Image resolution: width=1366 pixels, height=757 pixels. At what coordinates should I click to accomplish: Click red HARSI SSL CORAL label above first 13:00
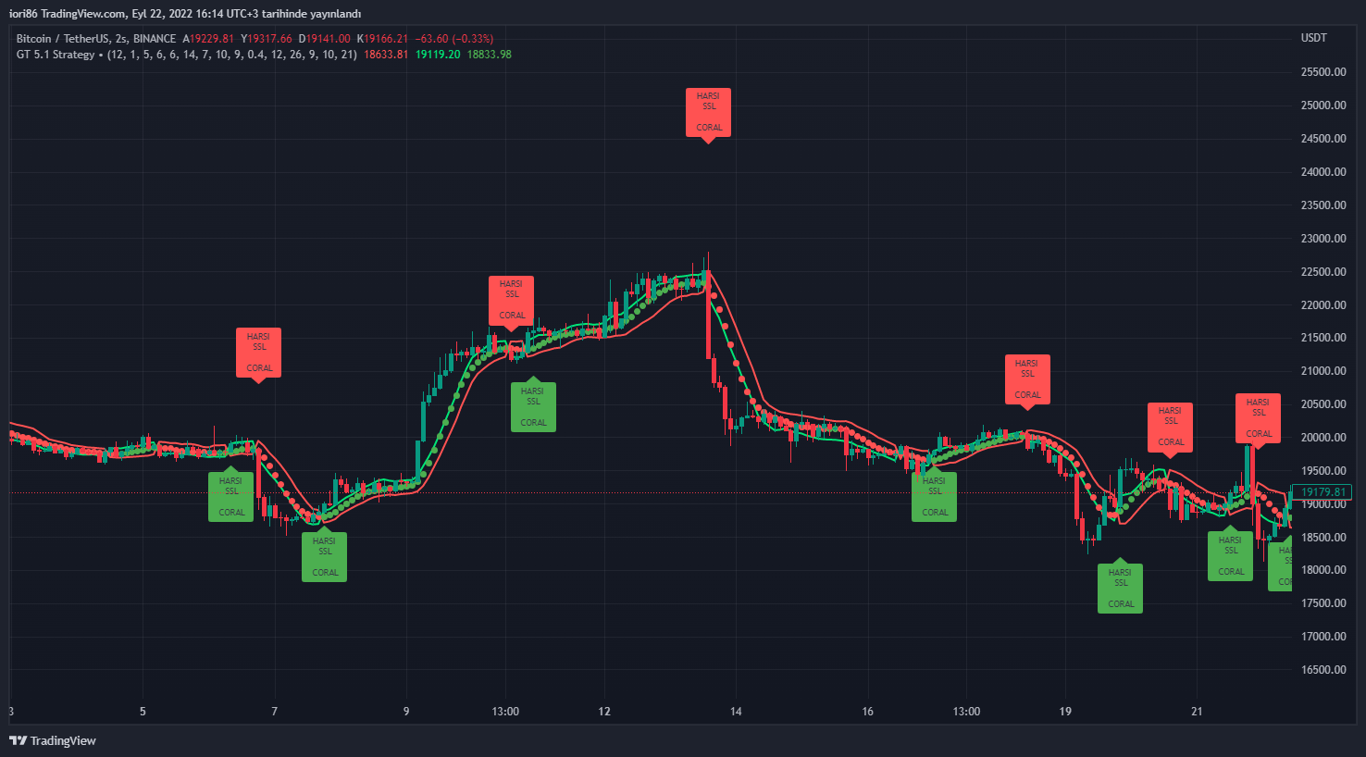point(512,300)
